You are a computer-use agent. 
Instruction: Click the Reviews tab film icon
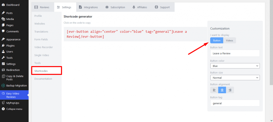click(x=36, y=7)
